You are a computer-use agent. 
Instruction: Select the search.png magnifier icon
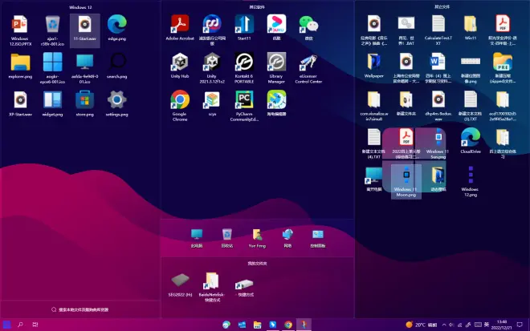coord(117,67)
